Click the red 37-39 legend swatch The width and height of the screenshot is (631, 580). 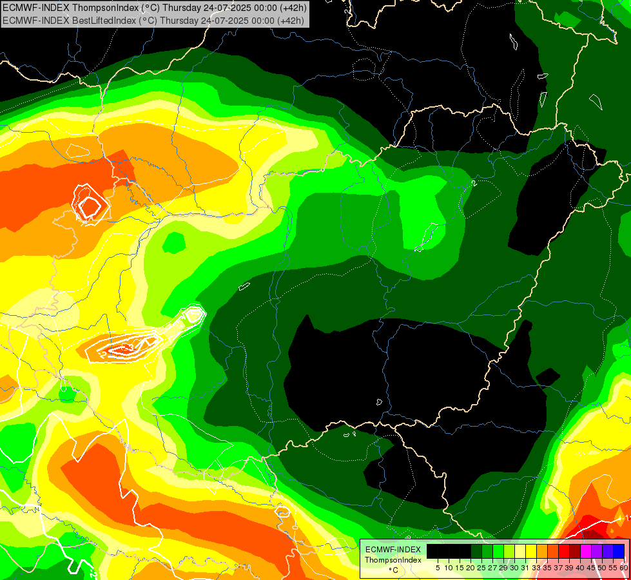[x=564, y=551]
